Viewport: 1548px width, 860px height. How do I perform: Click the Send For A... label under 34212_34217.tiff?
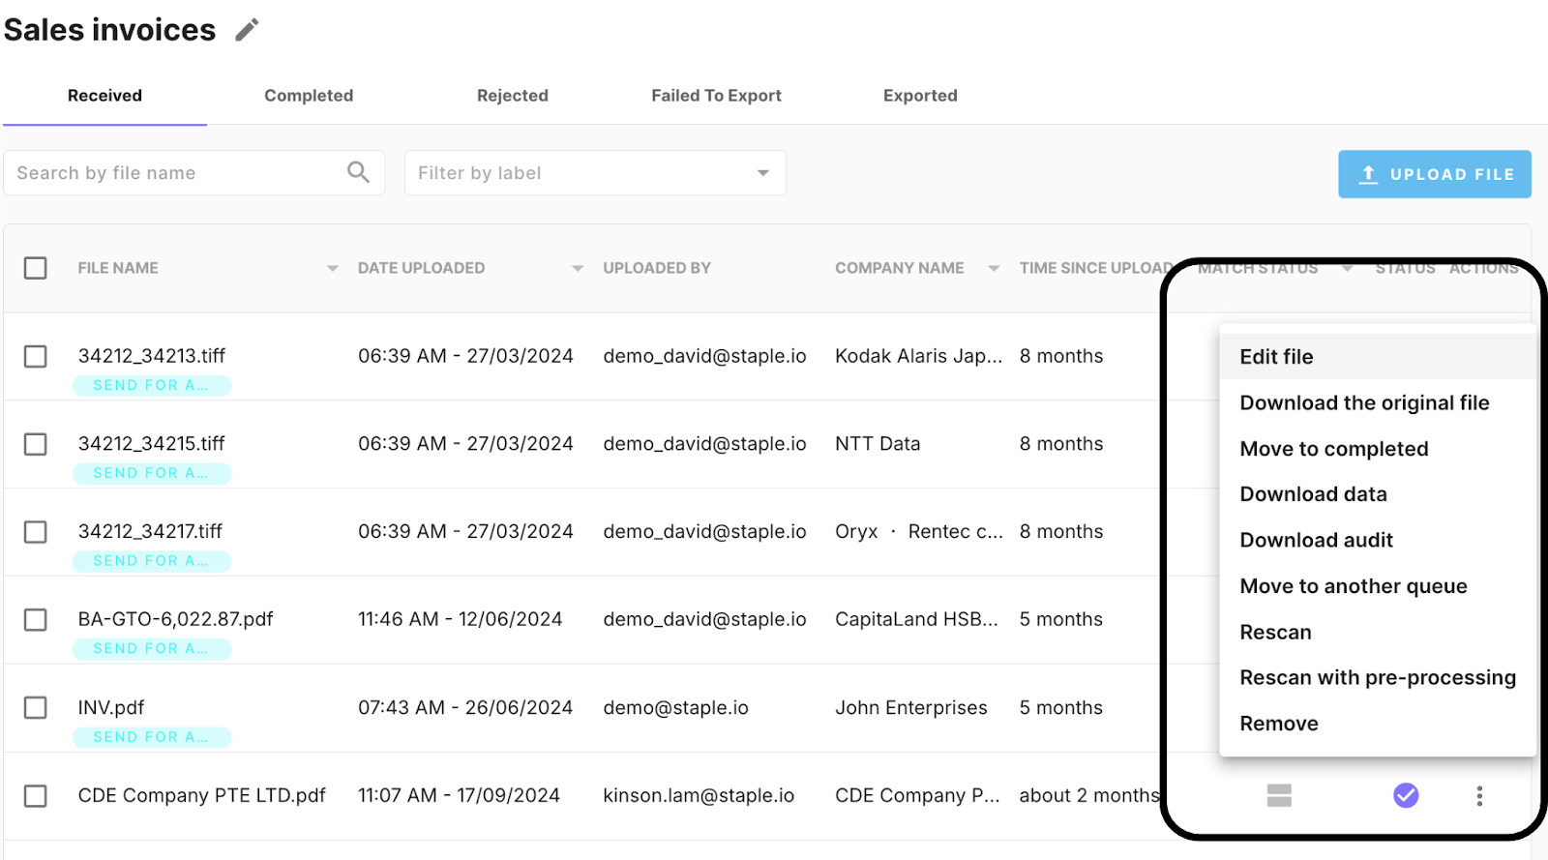(152, 561)
